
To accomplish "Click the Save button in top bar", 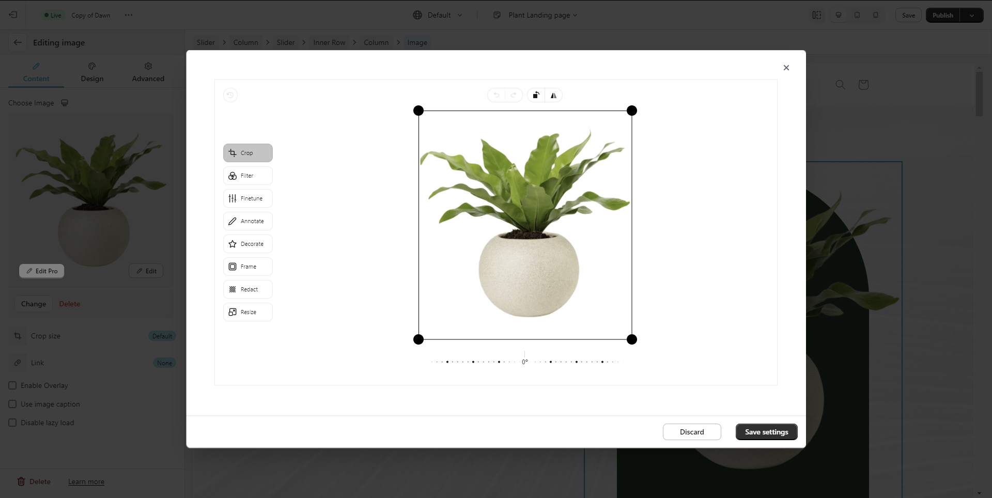I will [x=908, y=15].
